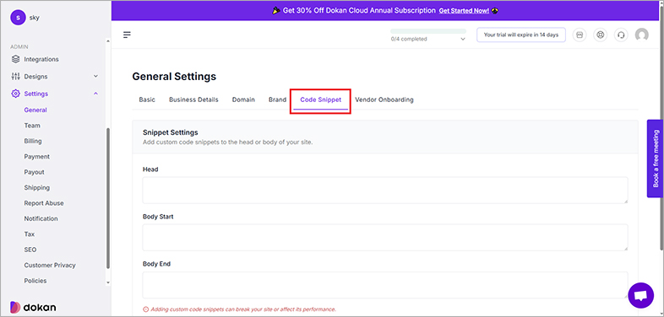Click the sky store avatar icon
Screen dimensions: 664x317
coord(18,18)
